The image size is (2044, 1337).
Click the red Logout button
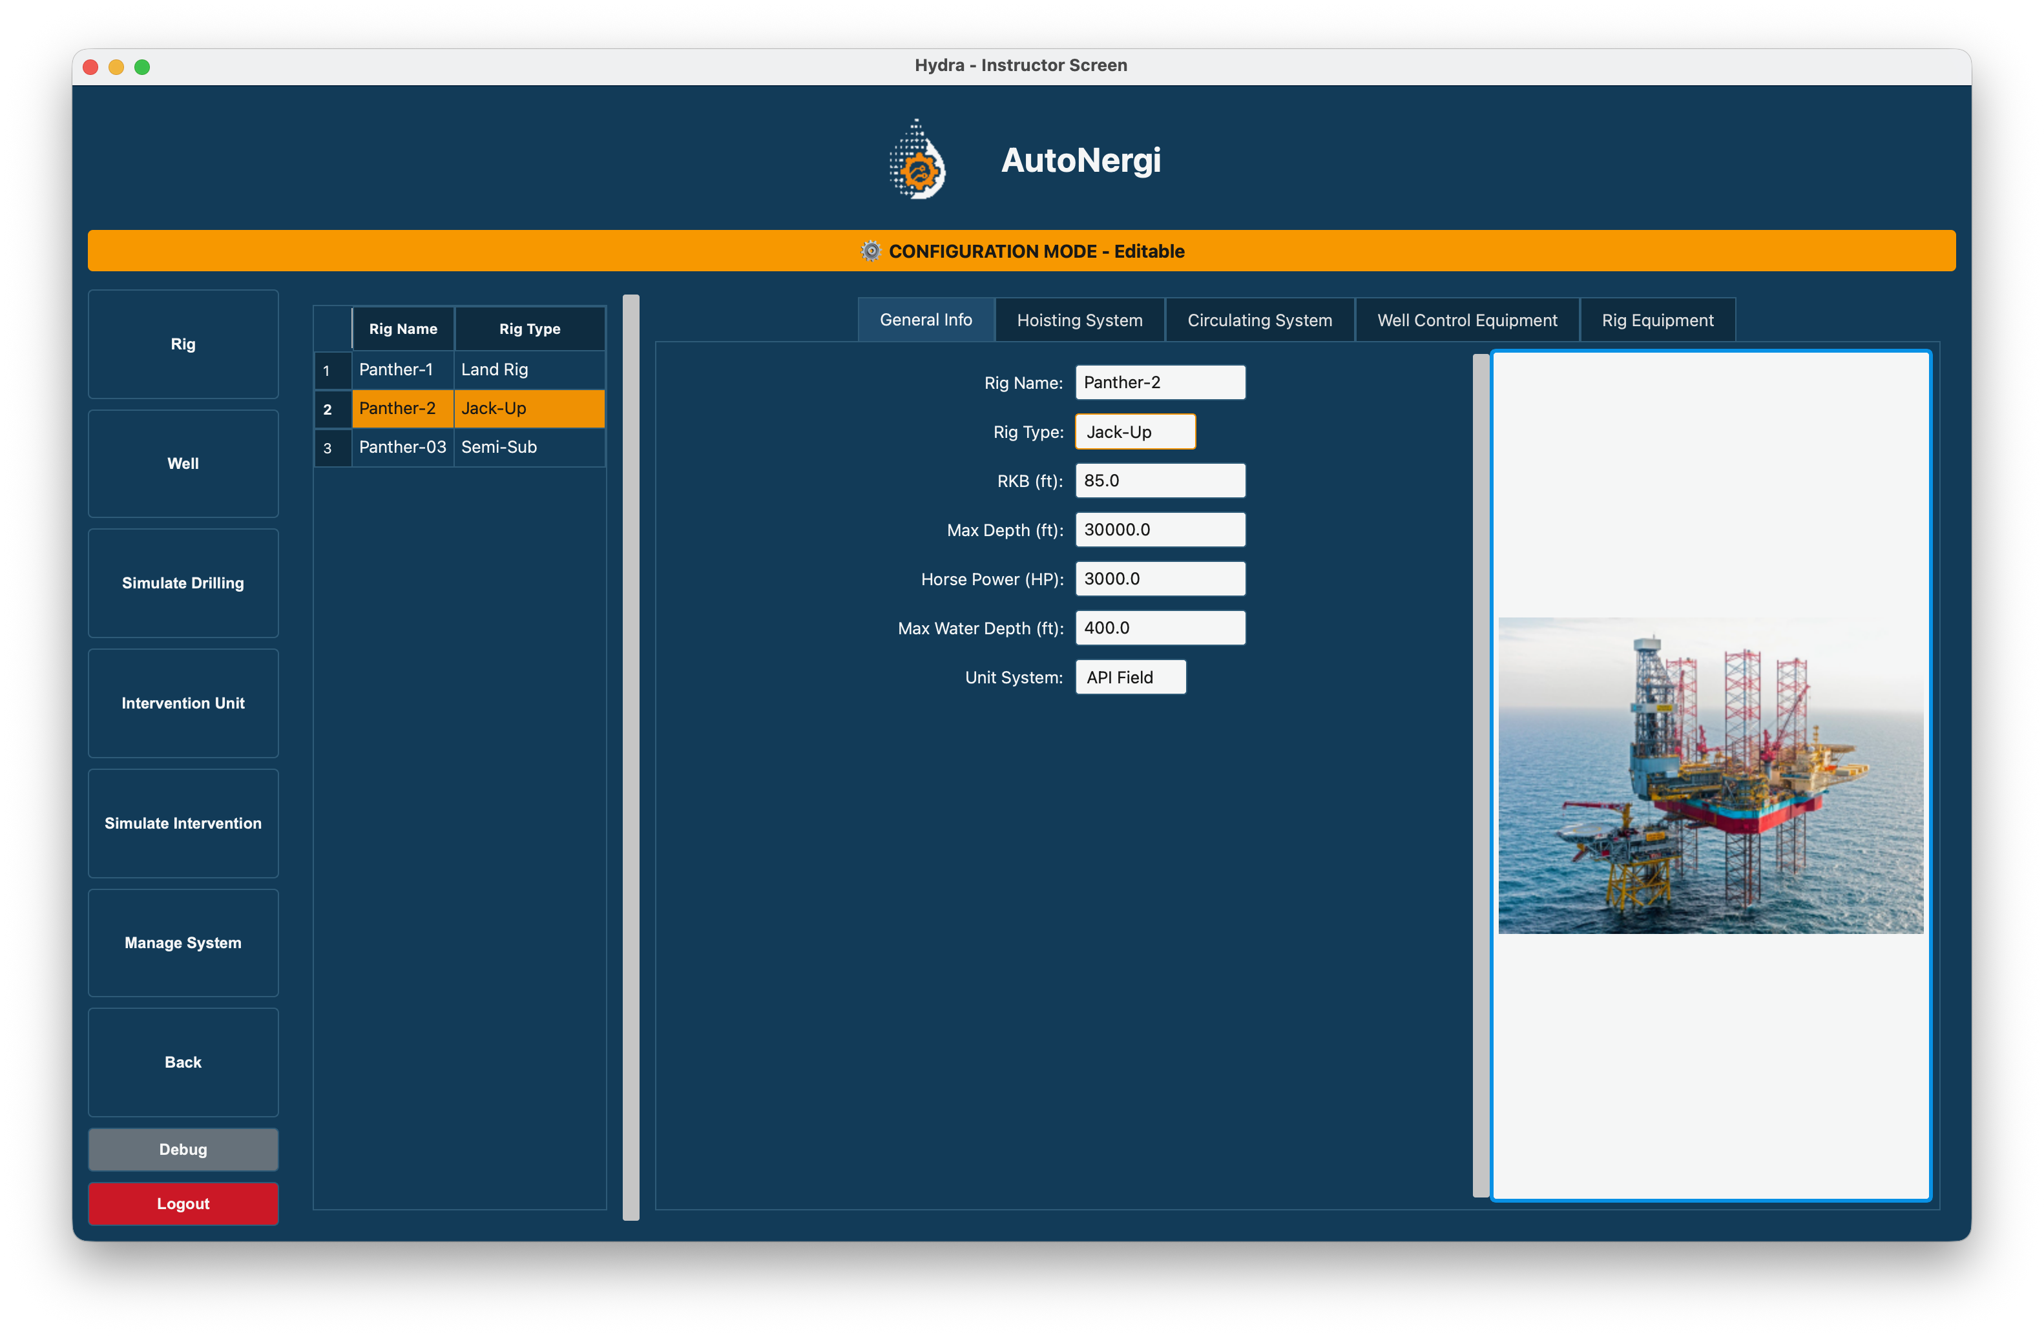(x=183, y=1203)
